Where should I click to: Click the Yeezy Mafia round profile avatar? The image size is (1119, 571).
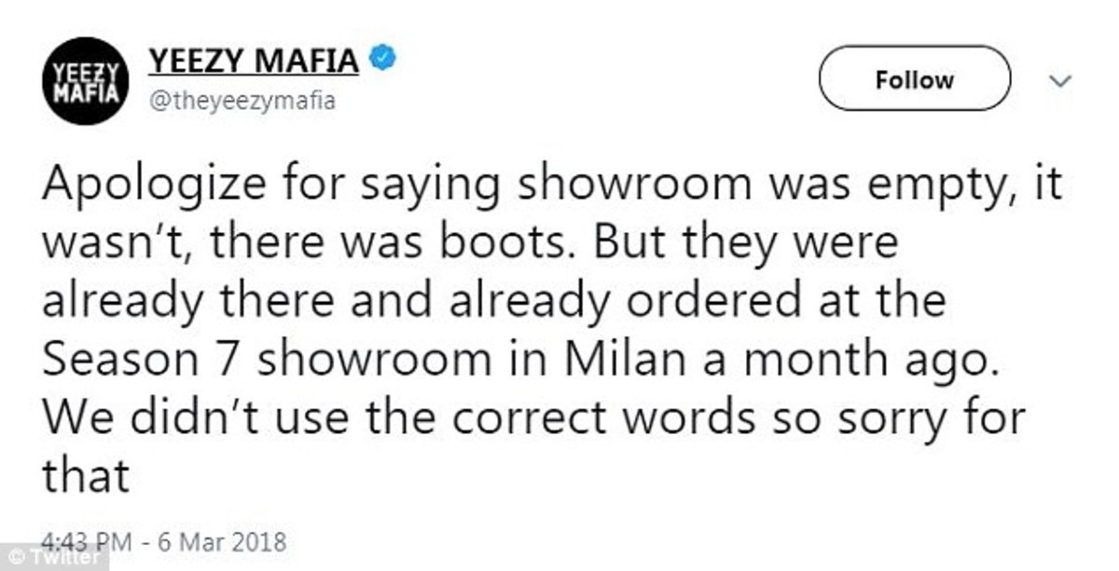tap(86, 81)
